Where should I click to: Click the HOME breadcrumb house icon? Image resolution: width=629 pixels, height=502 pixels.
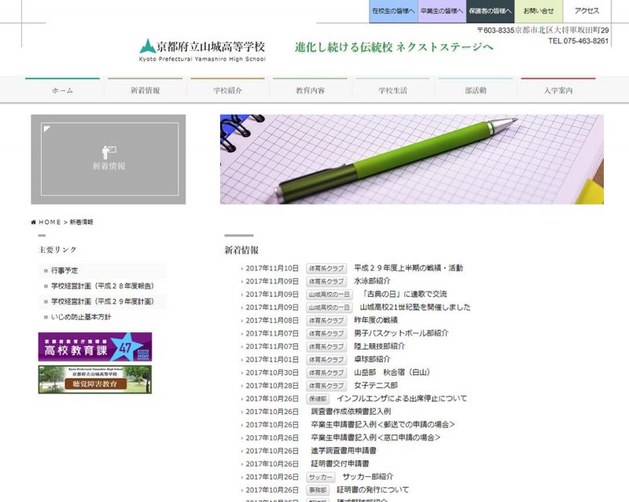tap(34, 222)
